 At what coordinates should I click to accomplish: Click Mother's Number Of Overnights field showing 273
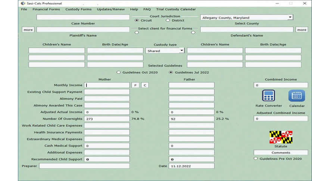107,119
